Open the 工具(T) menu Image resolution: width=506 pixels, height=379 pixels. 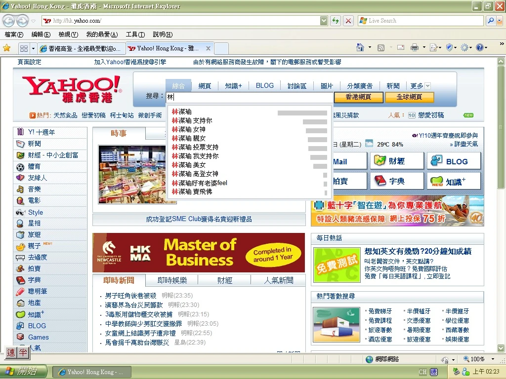[x=135, y=35]
